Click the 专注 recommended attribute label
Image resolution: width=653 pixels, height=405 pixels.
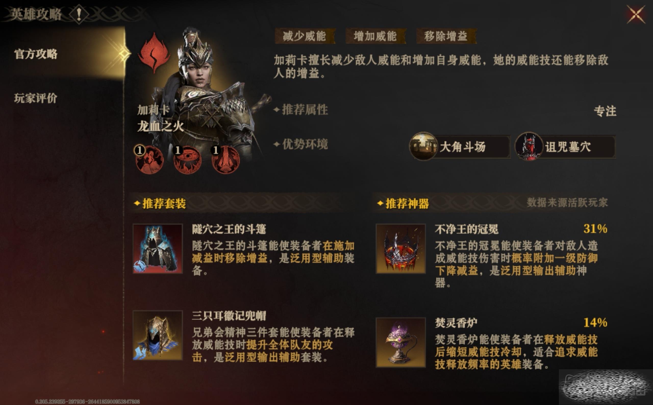coord(605,111)
